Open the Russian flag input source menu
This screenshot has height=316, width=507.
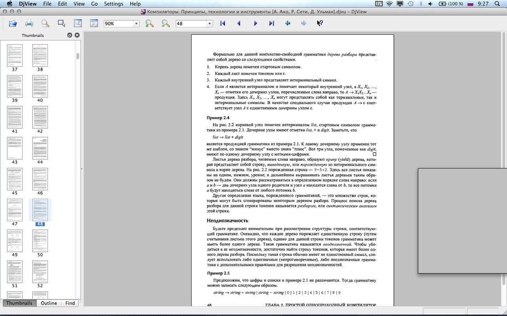pyautogui.click(x=470, y=4)
